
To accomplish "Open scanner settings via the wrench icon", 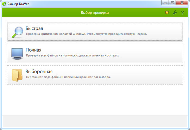I will [175, 13].
